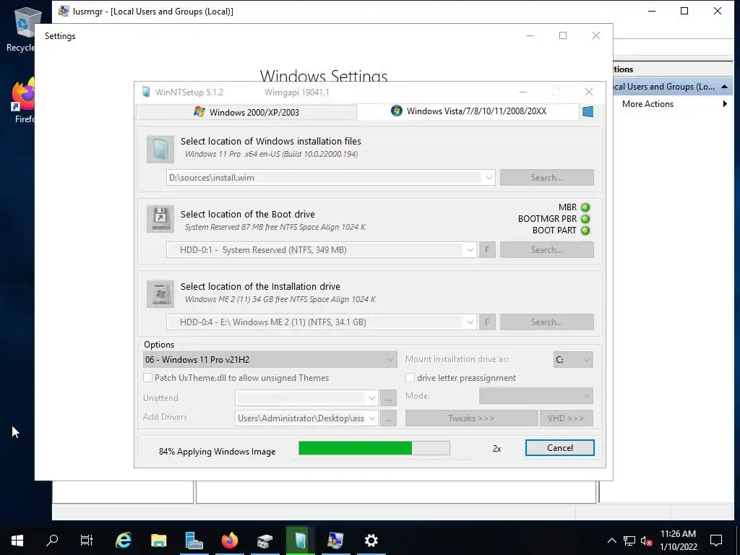Click the WinNTSetup title bar app icon
This screenshot has width=740, height=555.
[x=146, y=92]
